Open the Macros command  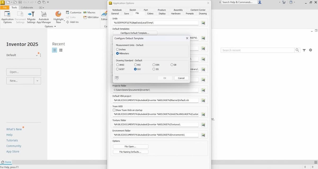[89, 12]
